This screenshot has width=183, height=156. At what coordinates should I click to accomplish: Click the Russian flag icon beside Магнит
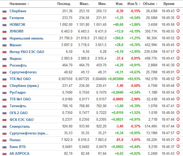(4, 45)
